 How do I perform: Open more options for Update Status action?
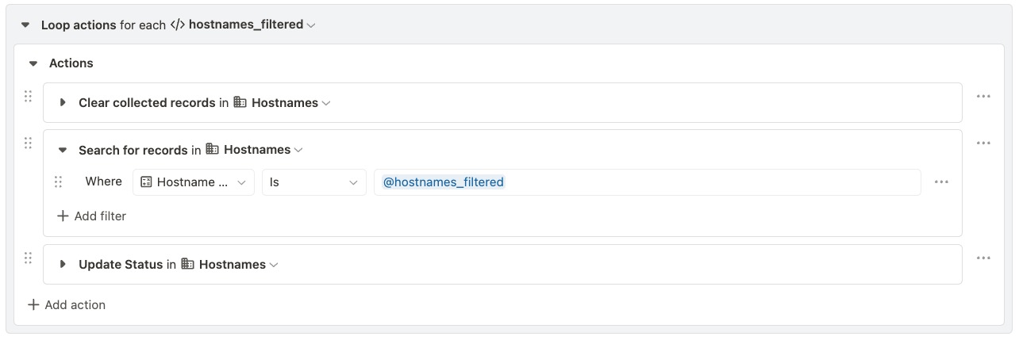pos(983,258)
